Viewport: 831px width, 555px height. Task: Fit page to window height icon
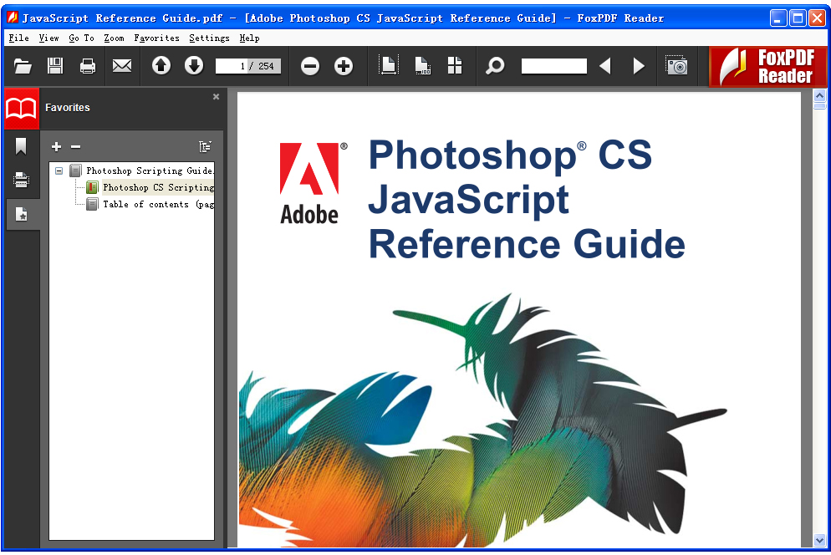[x=389, y=66]
